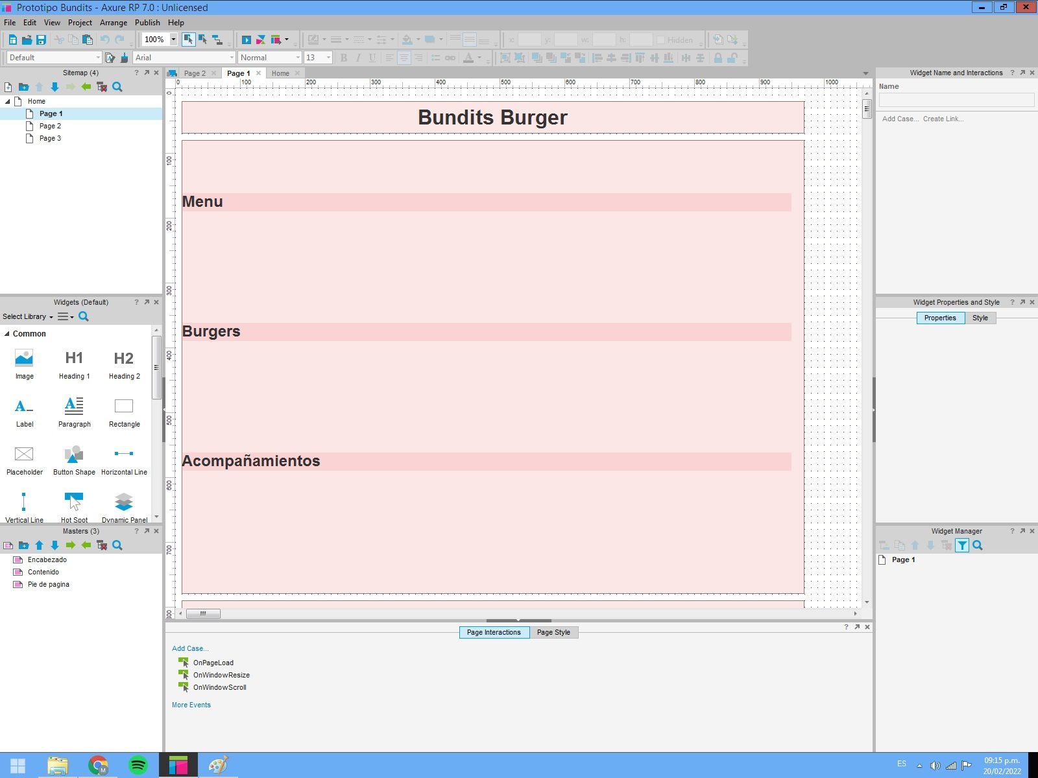Toggle center text alignment
This screenshot has height=778, width=1038.
(x=404, y=58)
